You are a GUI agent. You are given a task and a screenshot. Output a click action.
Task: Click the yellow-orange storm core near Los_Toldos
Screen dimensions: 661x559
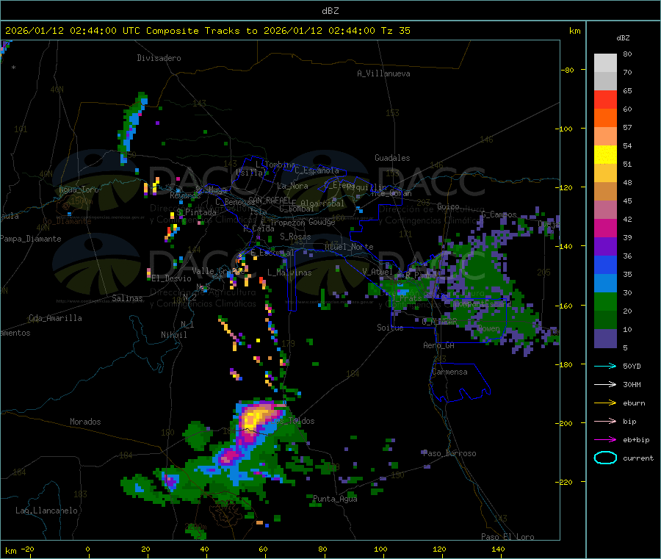[x=256, y=417]
